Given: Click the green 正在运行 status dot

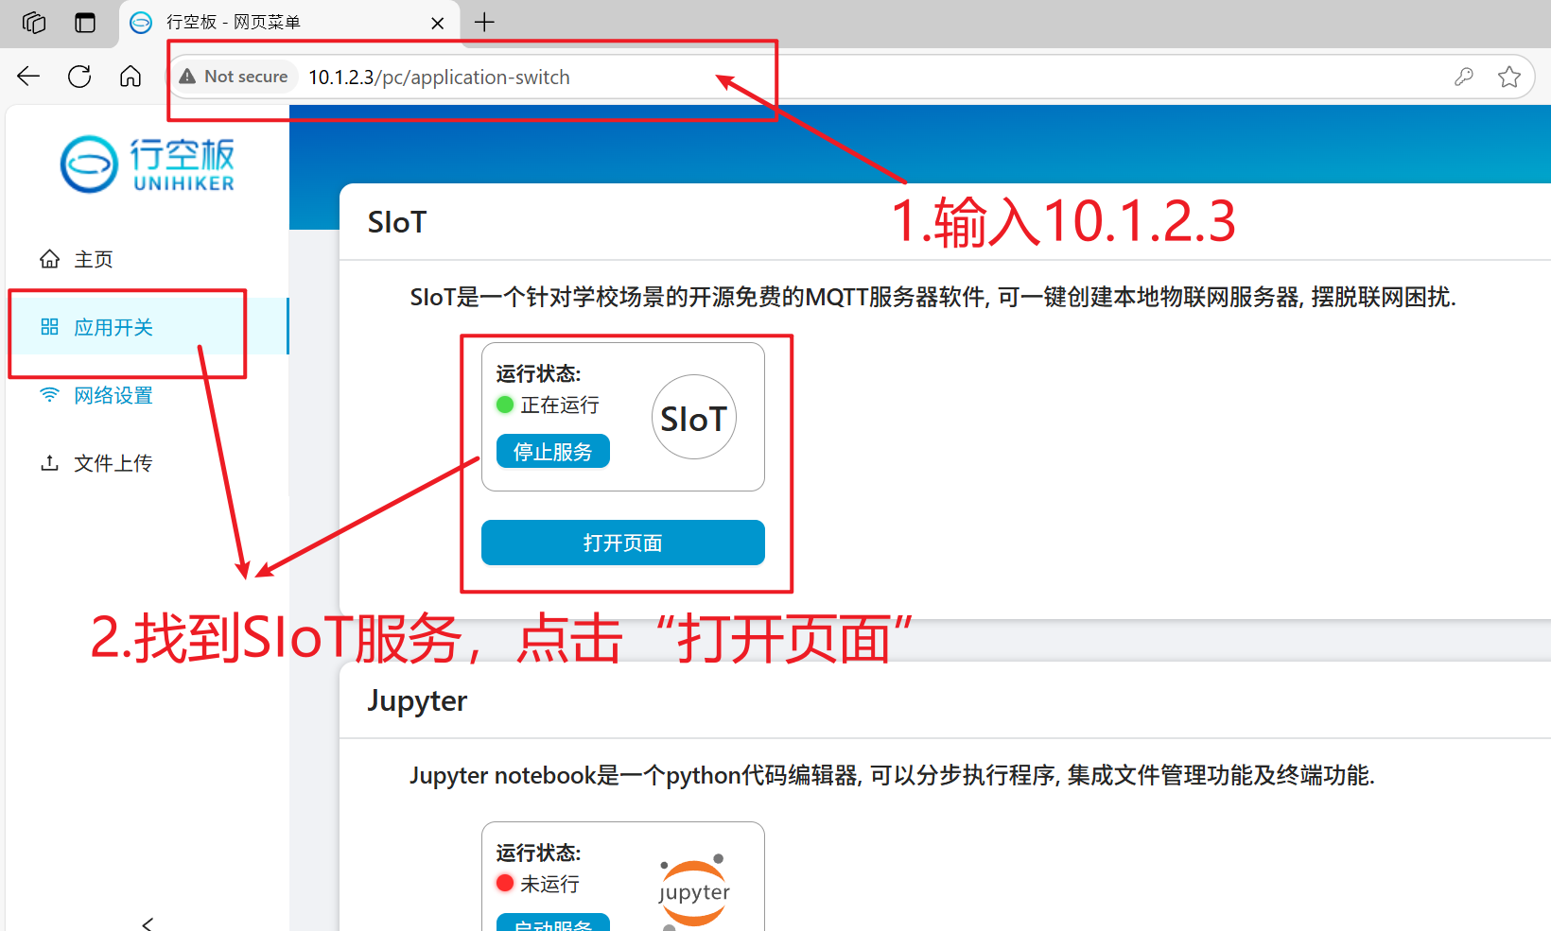Looking at the screenshot, I should point(505,405).
